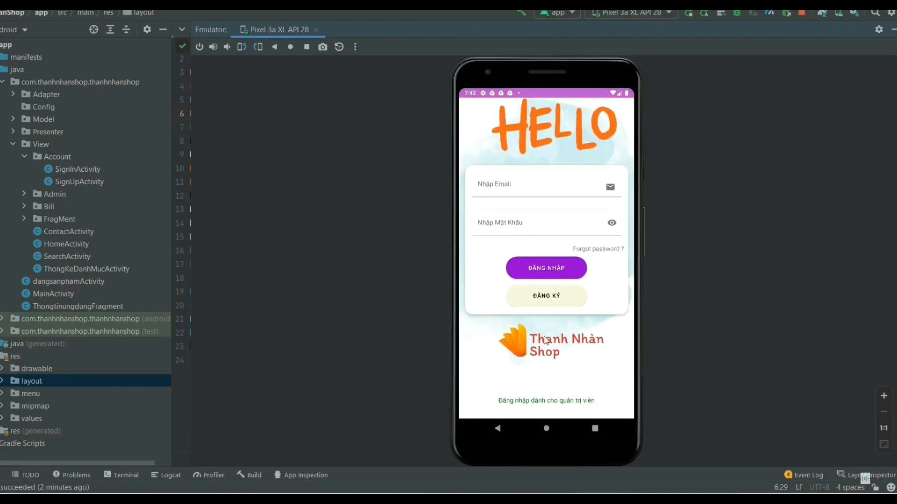The width and height of the screenshot is (897, 504).
Task: Zoom in emulator with plus button
Action: tap(884, 396)
